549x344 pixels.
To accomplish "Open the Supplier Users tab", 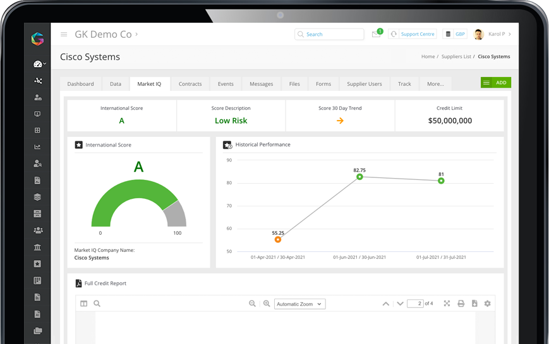I will (x=365, y=83).
